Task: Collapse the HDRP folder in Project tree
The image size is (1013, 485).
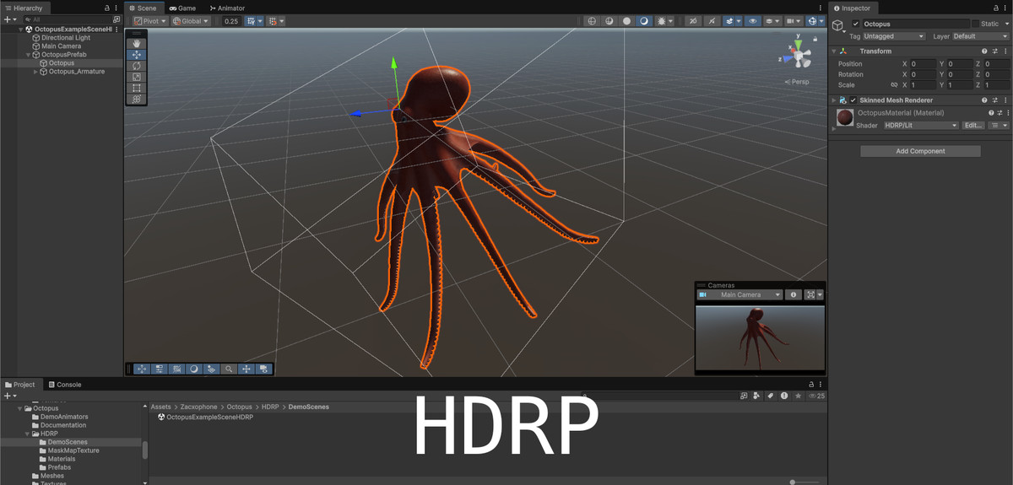Action: tap(27, 434)
